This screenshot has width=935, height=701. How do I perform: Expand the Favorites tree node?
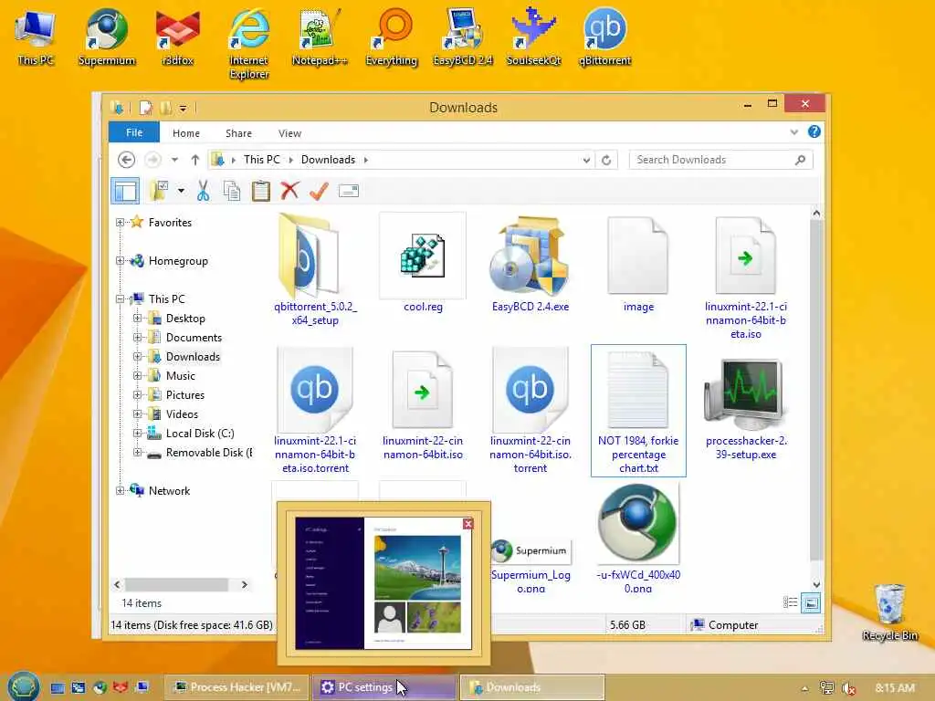120,223
